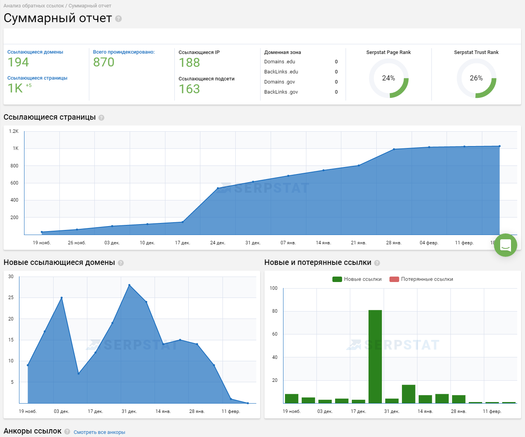Toggle Потерянные ссылки series in chart legend
The width and height of the screenshot is (525, 437).
pyautogui.click(x=427, y=279)
